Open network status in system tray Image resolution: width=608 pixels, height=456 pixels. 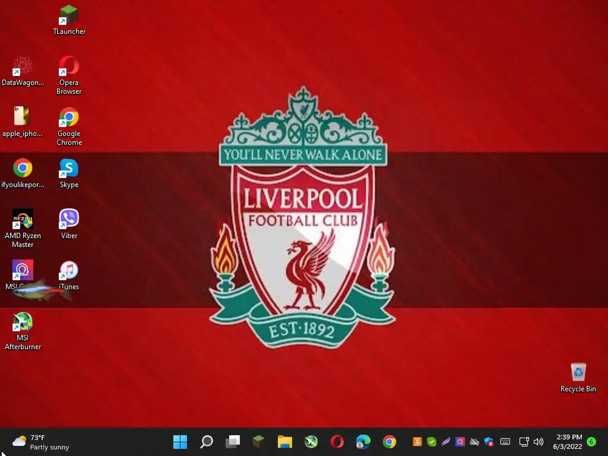(524, 442)
